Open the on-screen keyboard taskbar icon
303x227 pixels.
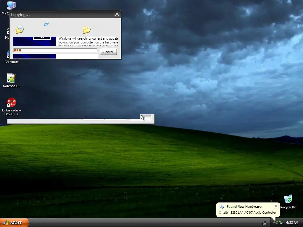point(265,223)
